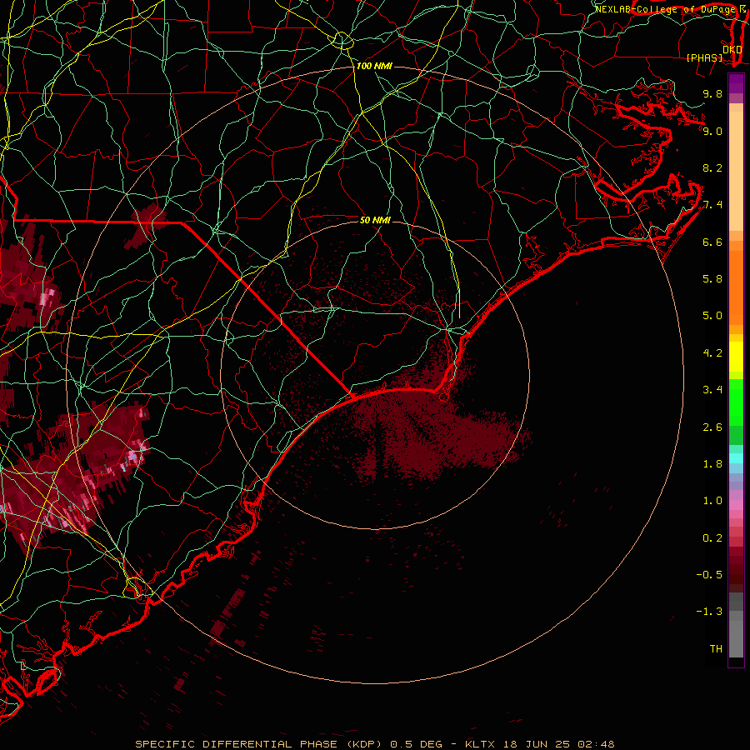Pick the orange segment of color bar

pos(736,287)
